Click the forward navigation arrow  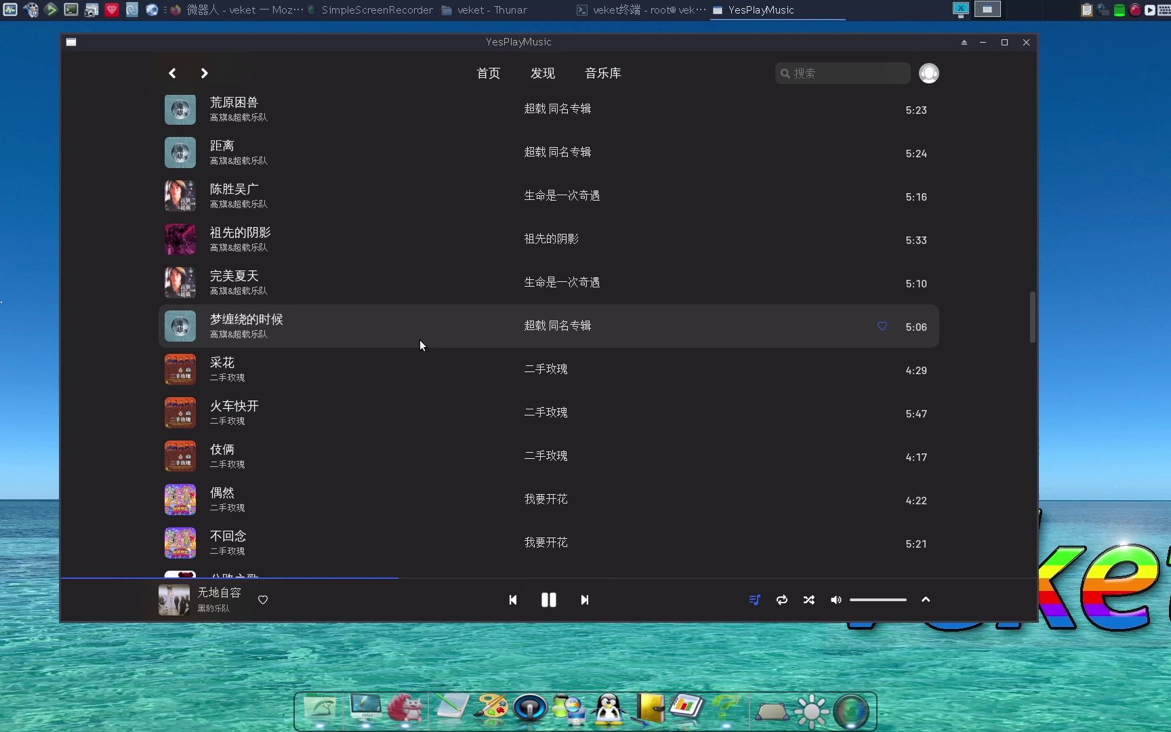[204, 73]
